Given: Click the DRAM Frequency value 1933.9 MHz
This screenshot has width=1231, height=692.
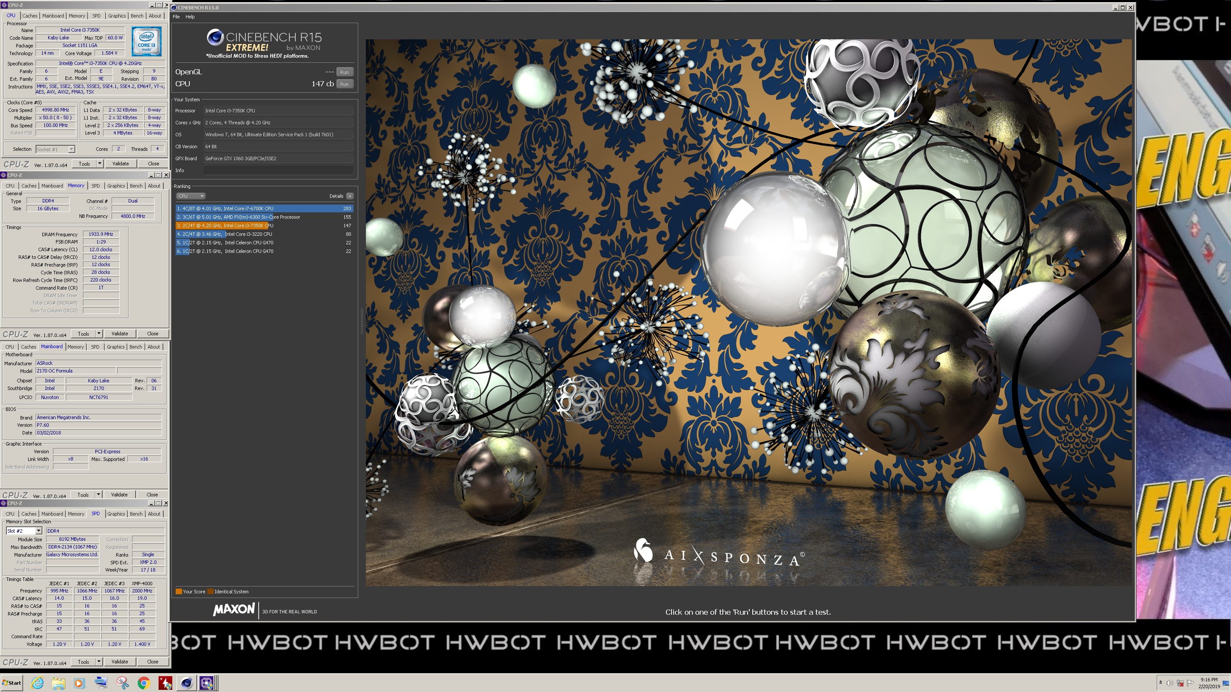Looking at the screenshot, I should coord(101,235).
